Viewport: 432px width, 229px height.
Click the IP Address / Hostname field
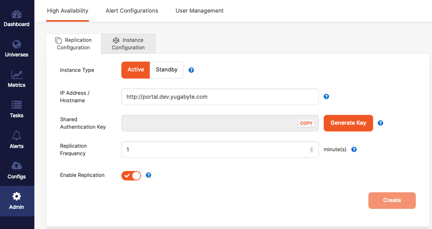[x=220, y=97]
